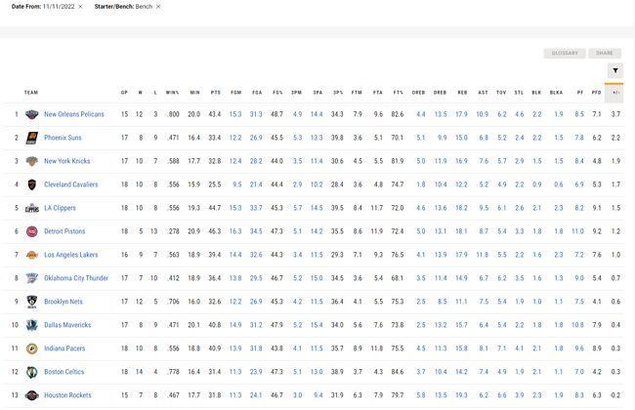Open Phoenix Suns team link

[x=63, y=138]
